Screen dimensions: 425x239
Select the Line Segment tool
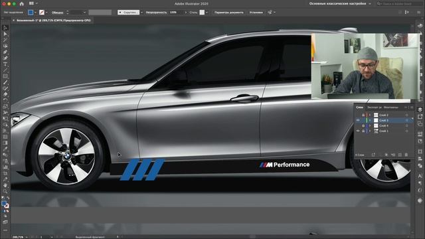point(5,70)
